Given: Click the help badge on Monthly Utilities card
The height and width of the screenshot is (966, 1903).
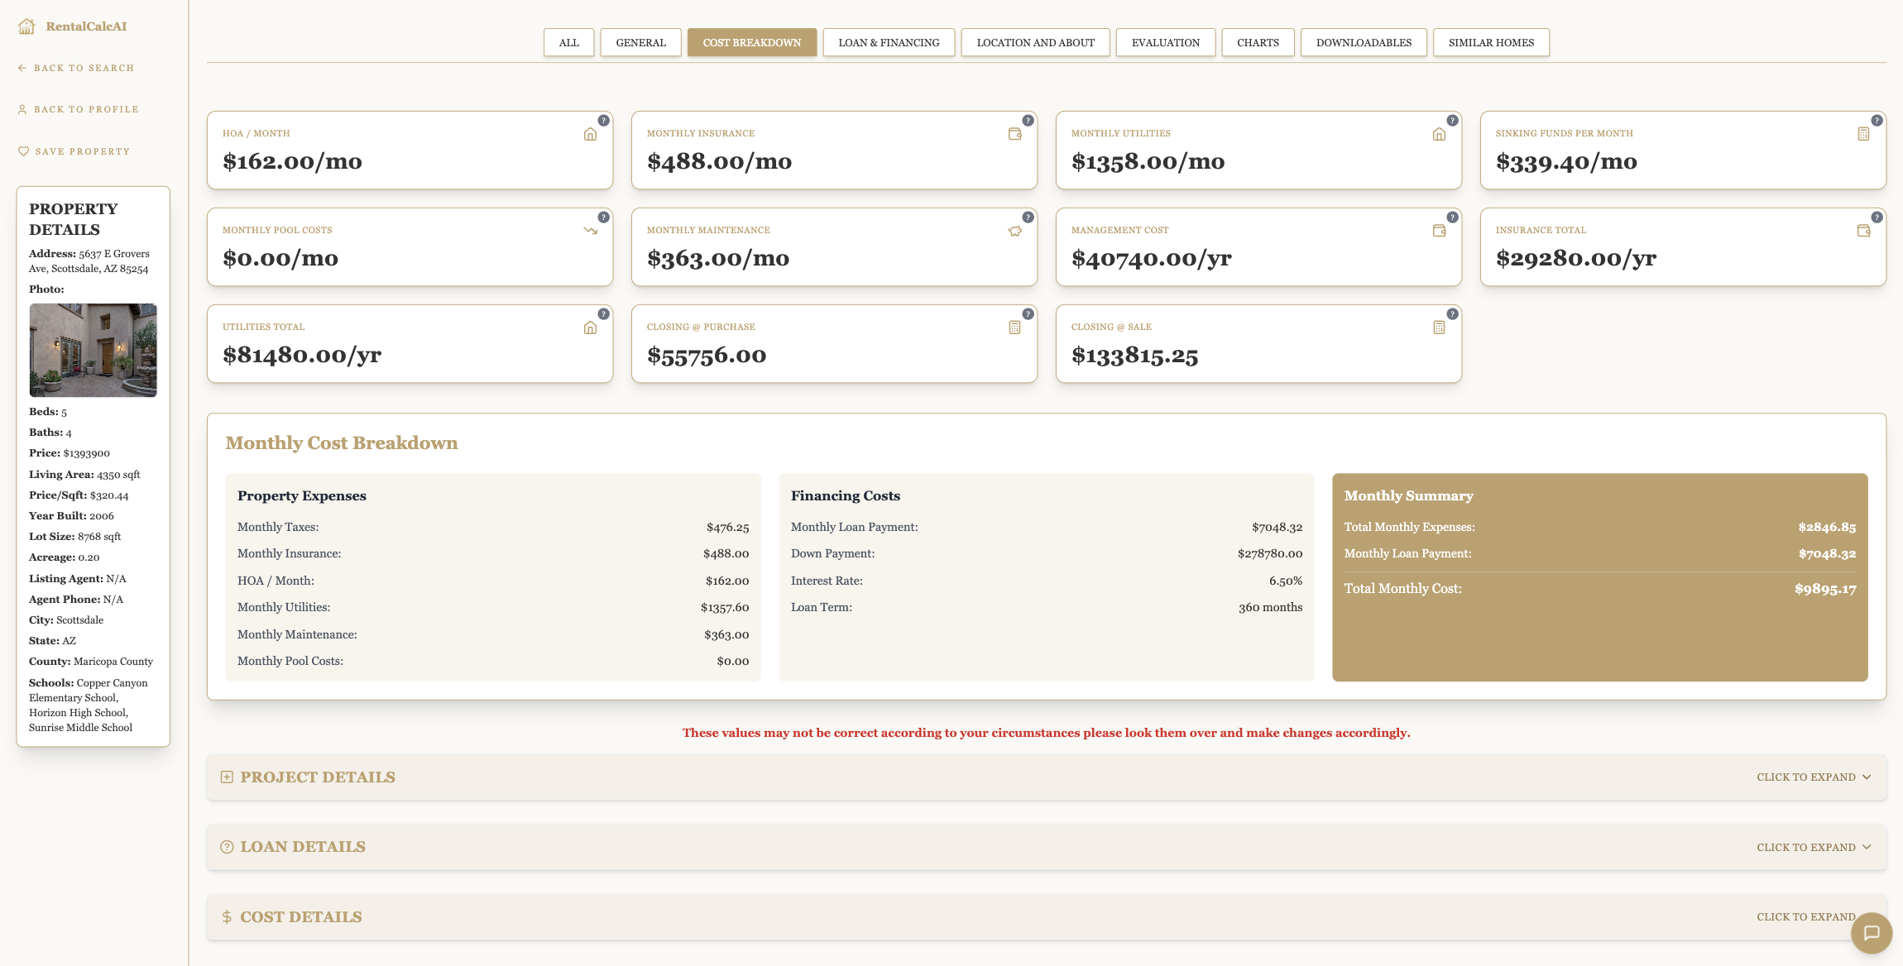Looking at the screenshot, I should click(x=1451, y=121).
